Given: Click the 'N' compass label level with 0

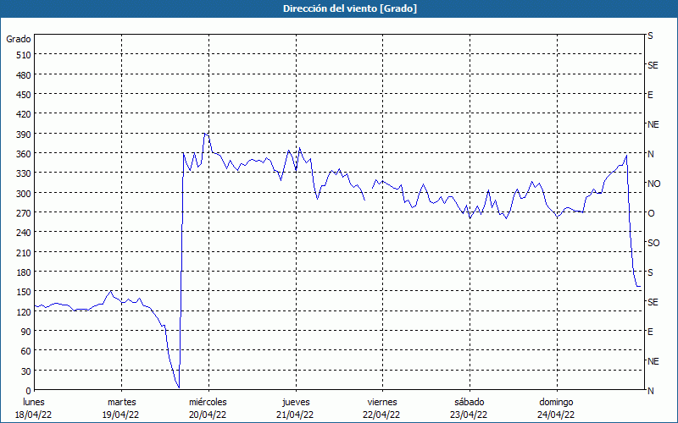Looking at the screenshot, I should point(650,391).
